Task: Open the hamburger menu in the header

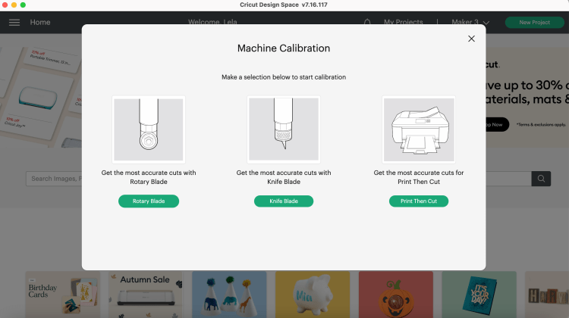Action: [x=14, y=23]
